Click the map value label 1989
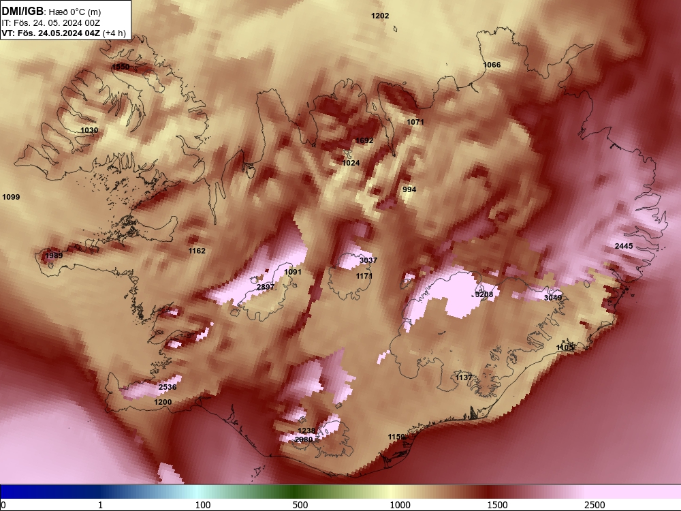 pos(54,255)
